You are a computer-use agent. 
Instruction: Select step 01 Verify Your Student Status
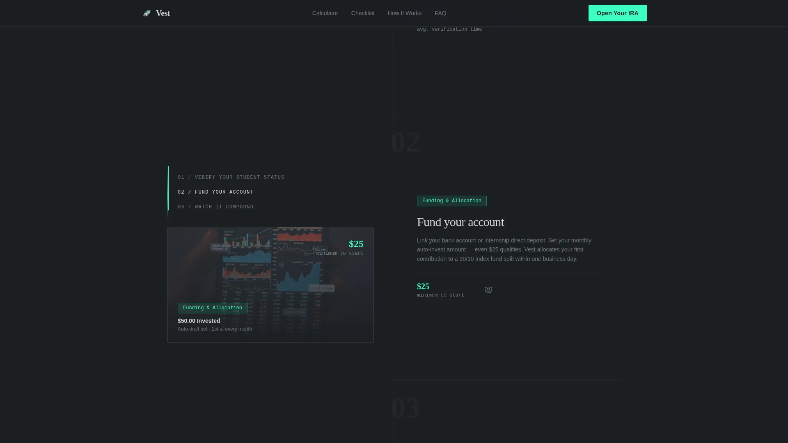pos(231,178)
